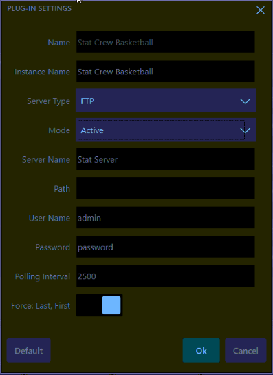Click the Polling Interval field
This screenshot has height=375, width=273.
pos(165,276)
